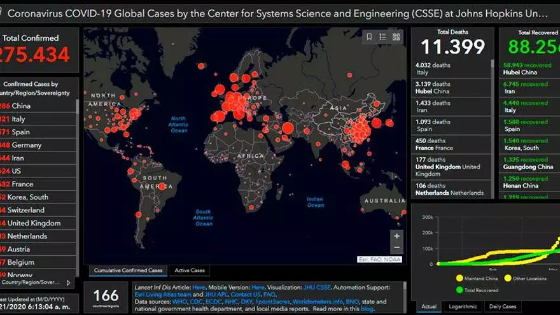The height and width of the screenshot is (315, 560).
Task: Click the red case circle over Iran
Action: point(288,129)
